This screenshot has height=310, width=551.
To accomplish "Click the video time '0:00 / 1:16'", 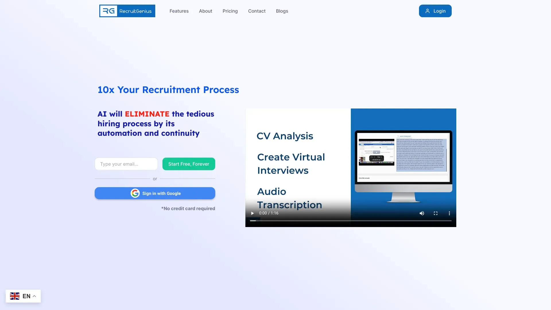I will tap(269, 213).
